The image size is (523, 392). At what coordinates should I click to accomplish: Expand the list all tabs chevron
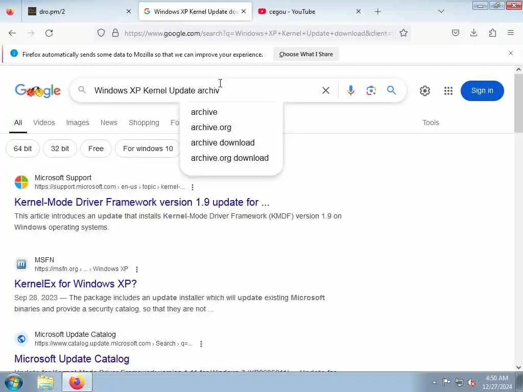click(441, 11)
